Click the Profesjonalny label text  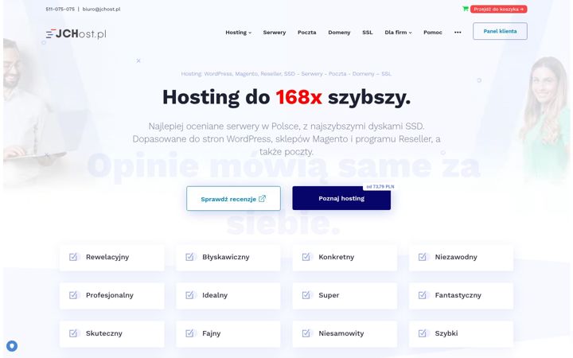point(110,295)
